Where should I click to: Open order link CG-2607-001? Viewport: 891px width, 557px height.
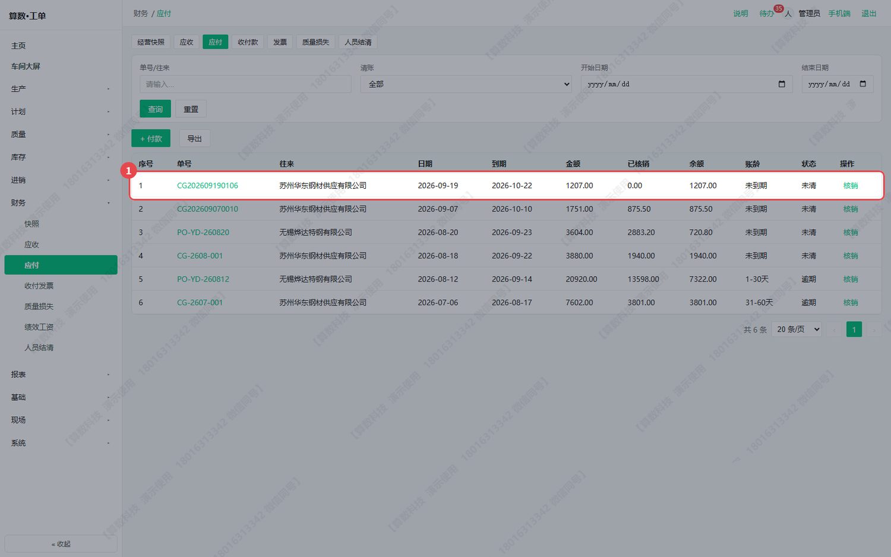pos(200,303)
